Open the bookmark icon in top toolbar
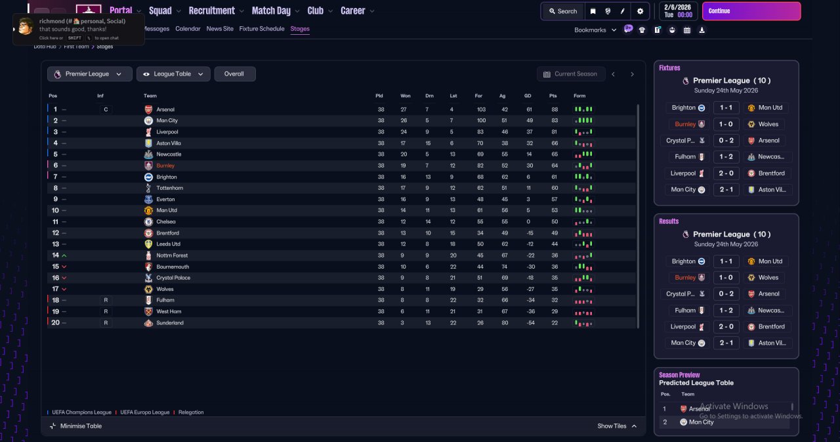 coord(593,11)
